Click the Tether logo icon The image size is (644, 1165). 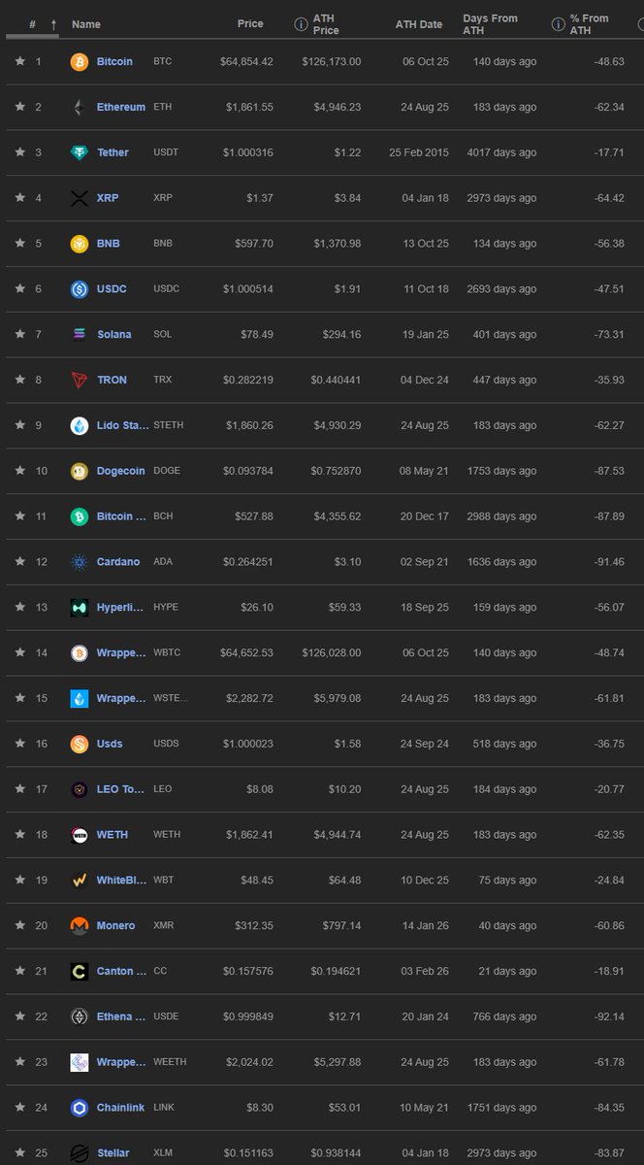tap(80, 152)
